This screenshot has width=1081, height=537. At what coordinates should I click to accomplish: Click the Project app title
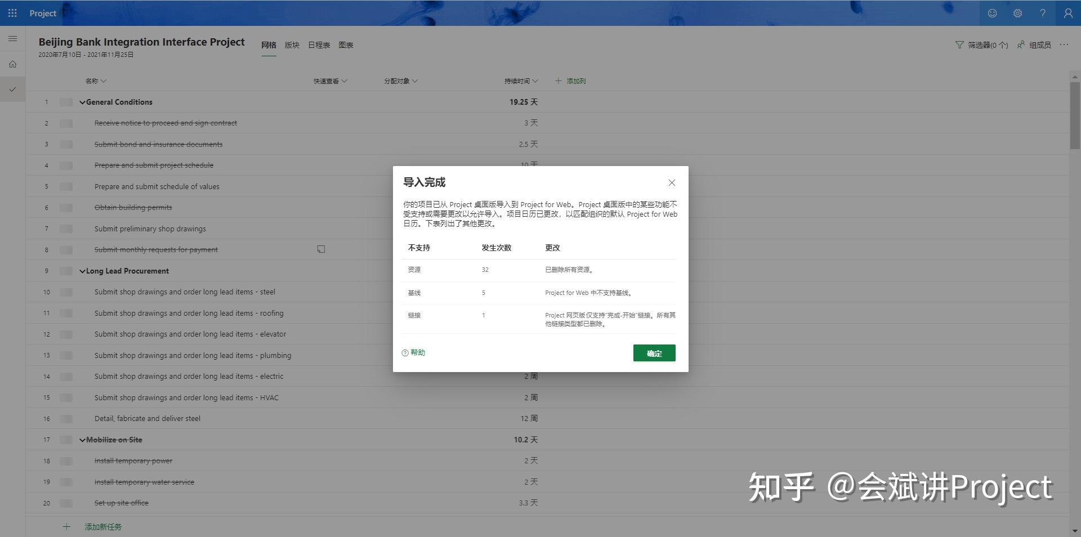(43, 13)
